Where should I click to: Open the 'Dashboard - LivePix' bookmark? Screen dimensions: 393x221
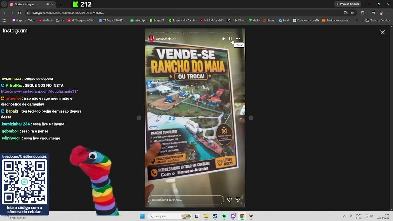pyautogui.click(x=306, y=21)
